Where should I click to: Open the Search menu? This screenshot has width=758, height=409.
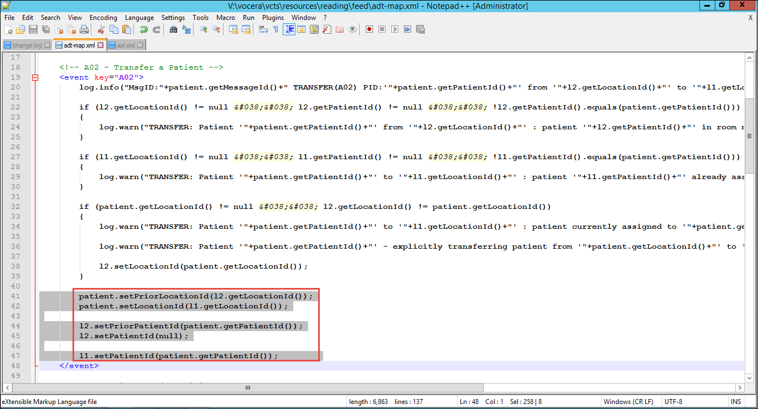[x=50, y=18]
